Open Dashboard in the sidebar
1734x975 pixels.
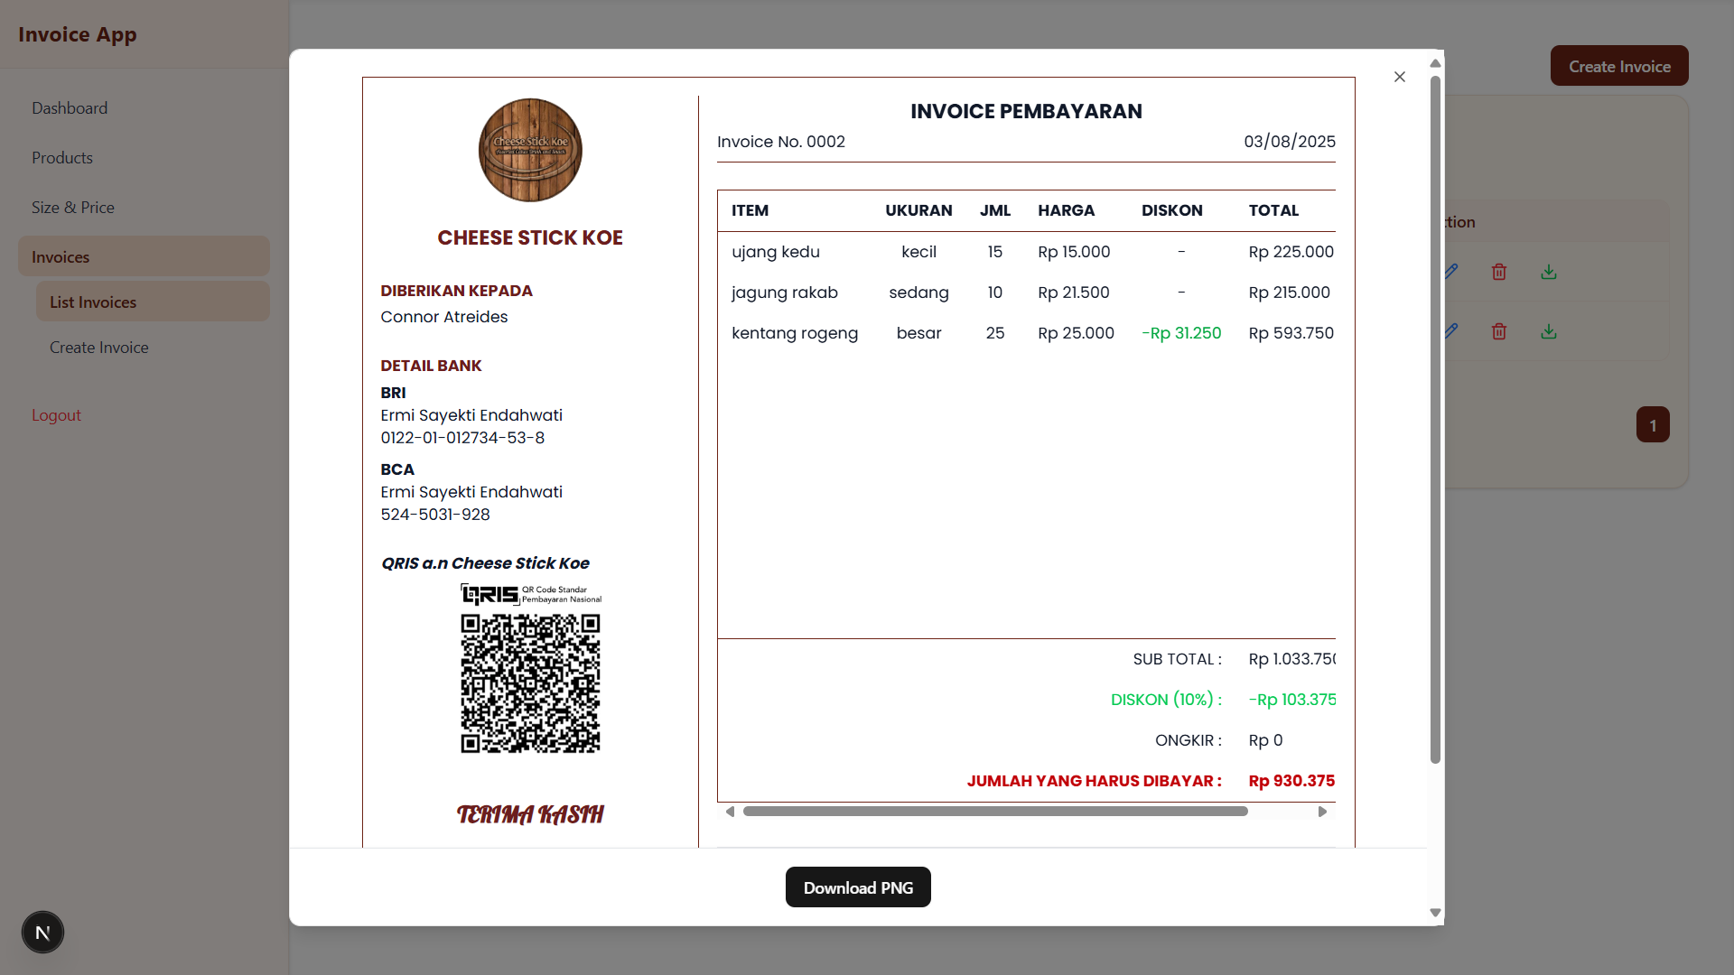tap(70, 108)
